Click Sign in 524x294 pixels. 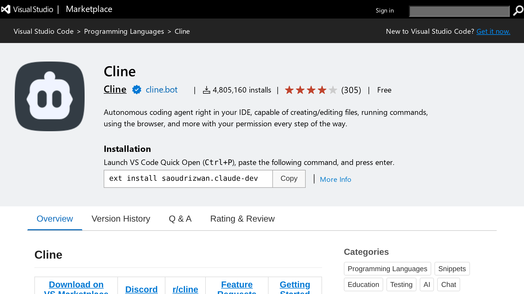click(385, 10)
